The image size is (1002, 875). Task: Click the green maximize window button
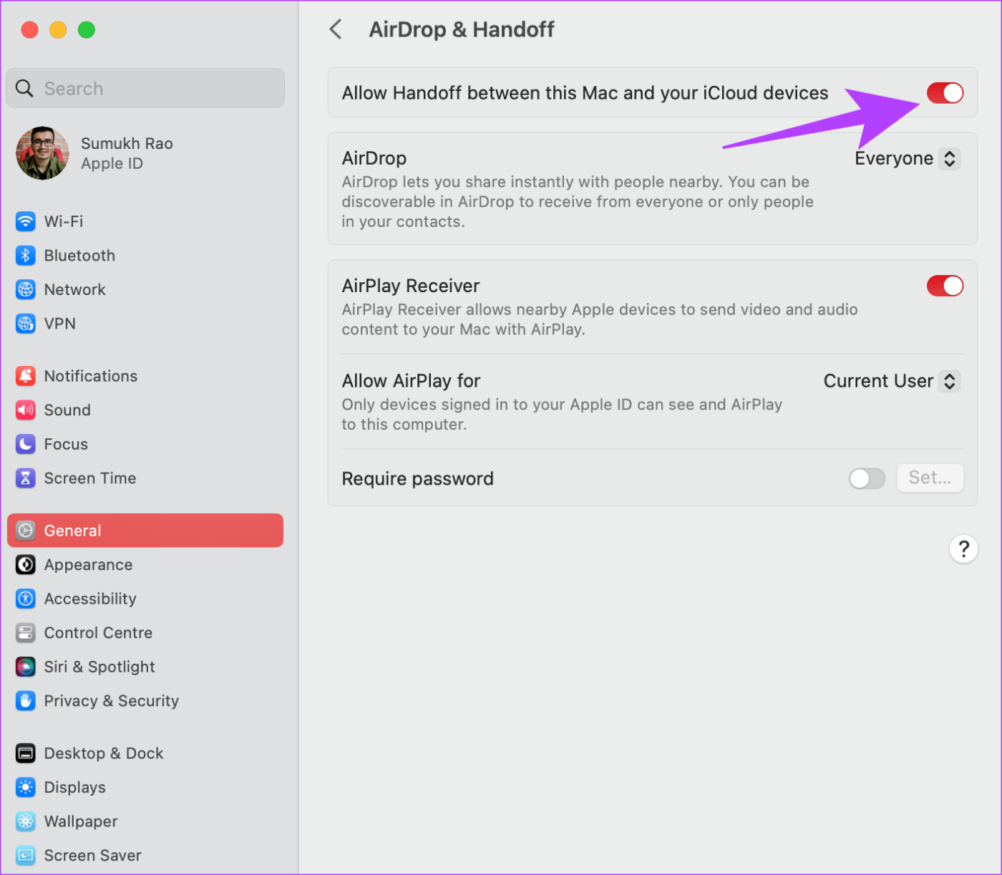pos(87,29)
